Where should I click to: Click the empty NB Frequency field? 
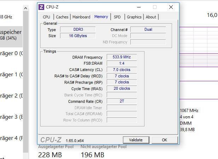coord(148,42)
